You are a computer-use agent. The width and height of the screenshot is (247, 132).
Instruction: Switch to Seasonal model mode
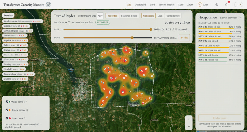(x=129, y=16)
